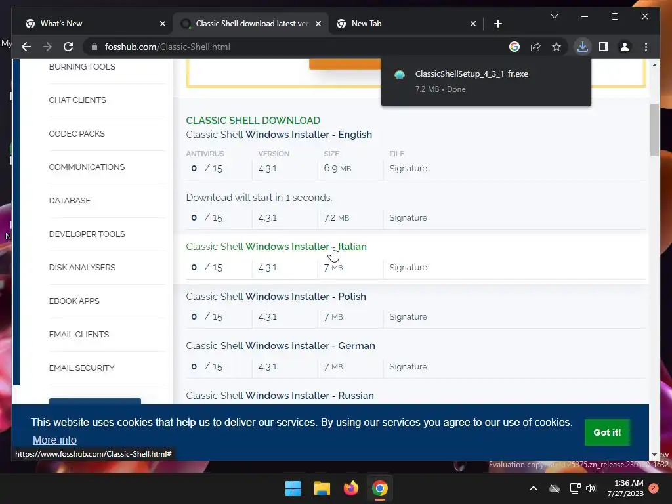
Task: Open Google account icon in address bar
Action: (514, 47)
